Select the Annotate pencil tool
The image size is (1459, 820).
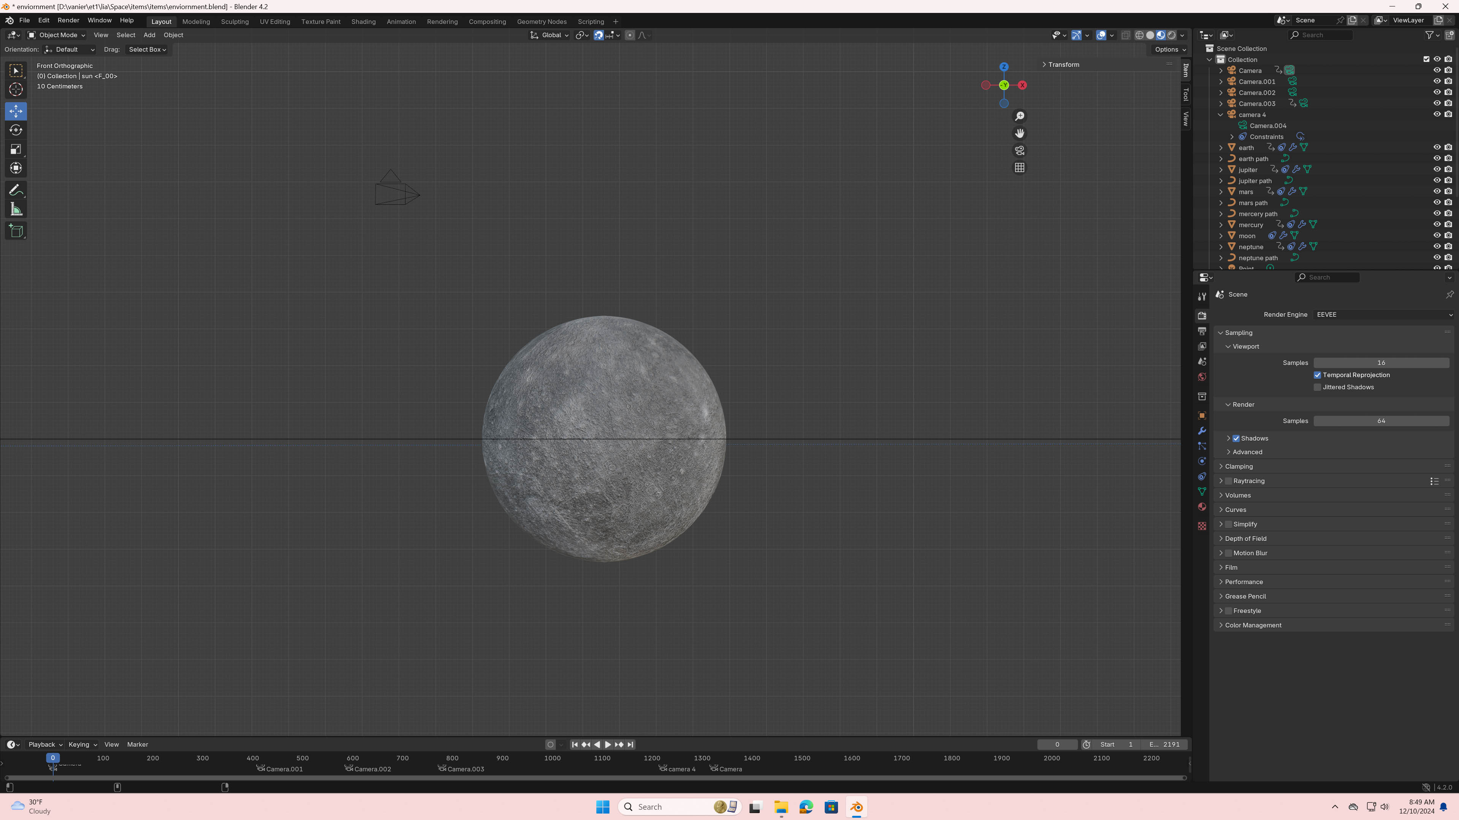tap(16, 190)
